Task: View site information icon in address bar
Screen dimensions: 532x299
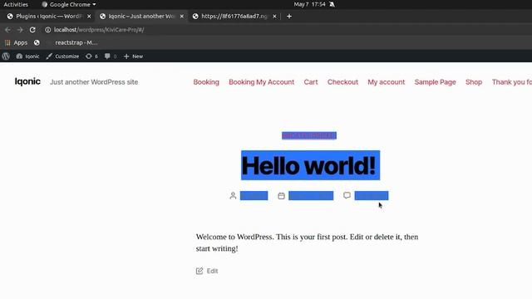Action: pos(48,30)
